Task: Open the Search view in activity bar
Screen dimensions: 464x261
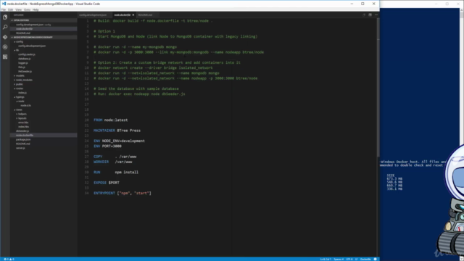Action: coord(5,27)
